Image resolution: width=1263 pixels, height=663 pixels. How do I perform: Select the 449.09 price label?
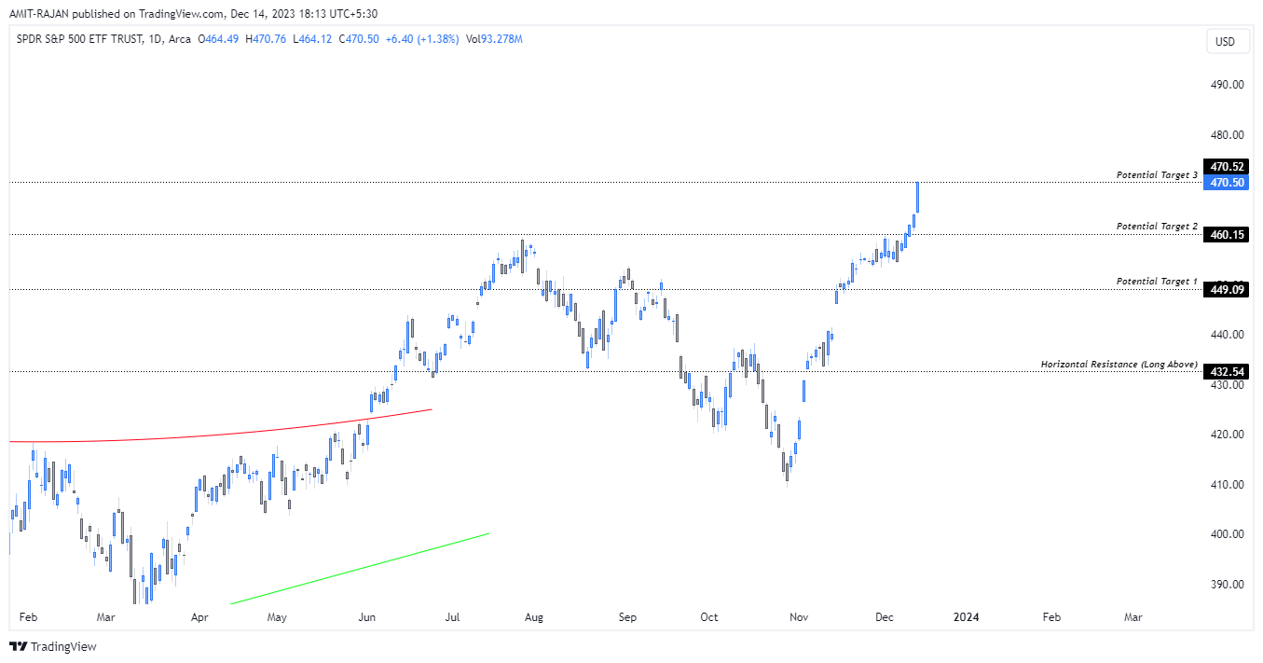point(1227,289)
